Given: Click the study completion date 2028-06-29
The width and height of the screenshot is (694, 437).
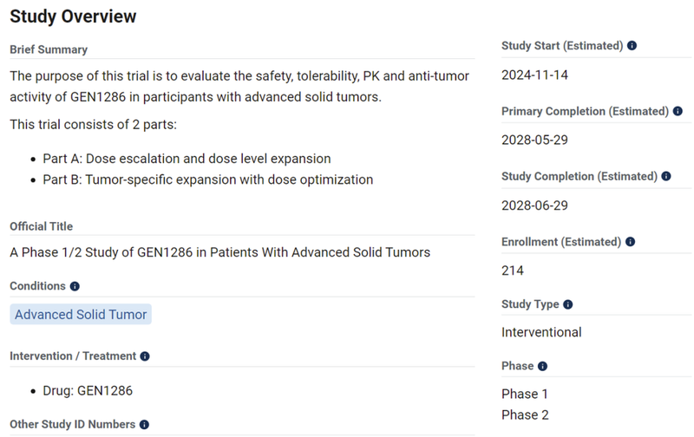Looking at the screenshot, I should tap(534, 205).
